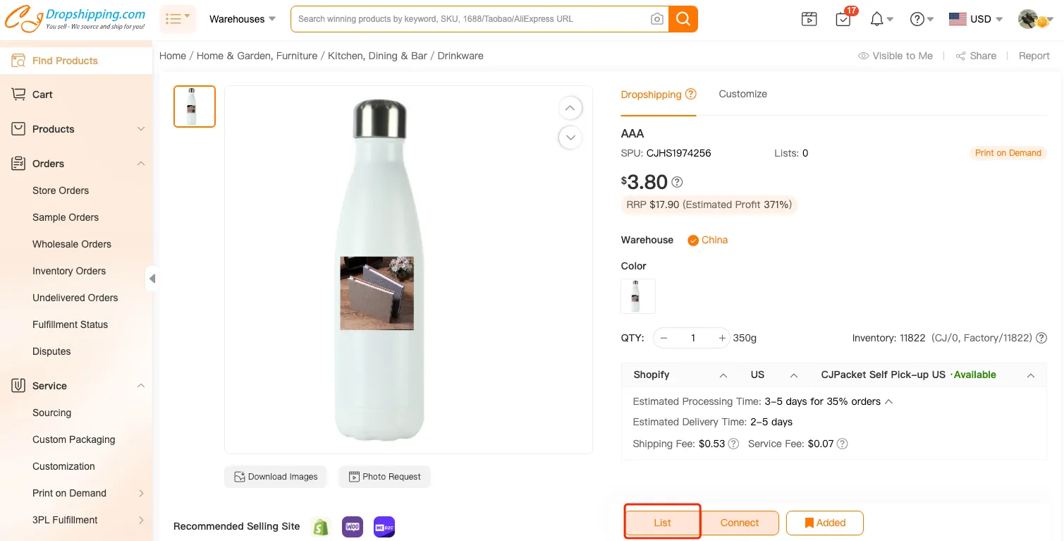
Task: Toggle Visible to Me eye option
Action: (x=895, y=56)
